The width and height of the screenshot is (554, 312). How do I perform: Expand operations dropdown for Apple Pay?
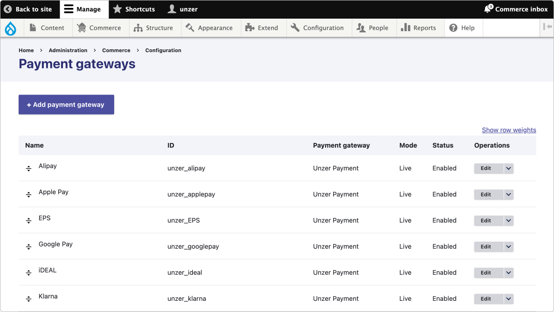(x=508, y=195)
